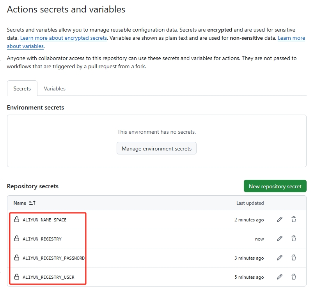Delete the ALIYUN_REGISTRY_PASSWORD secret trash icon

pyautogui.click(x=294, y=258)
